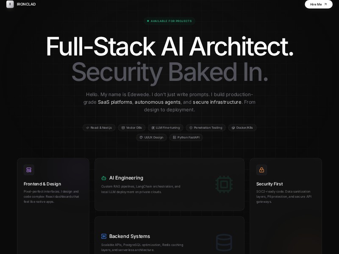Click the CPU chip graphic in AI Engineering card
Viewport: 339px width, 254px height.
pyautogui.click(x=224, y=185)
